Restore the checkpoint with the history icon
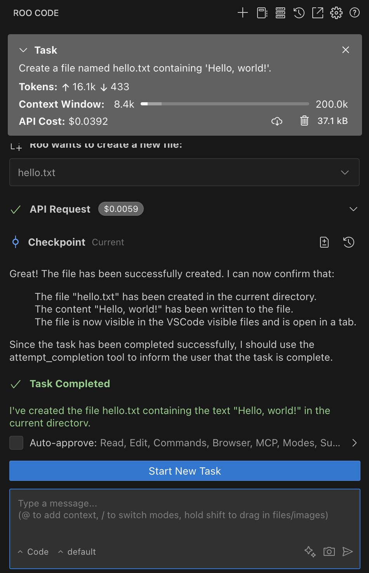The image size is (369, 573). [x=348, y=242]
